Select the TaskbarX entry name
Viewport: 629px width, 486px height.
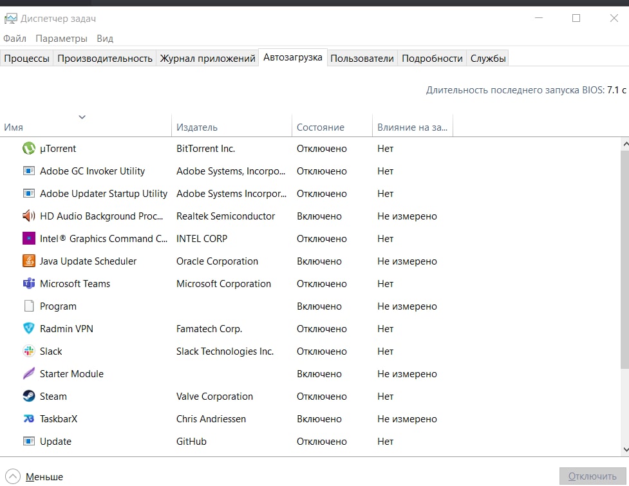click(59, 418)
